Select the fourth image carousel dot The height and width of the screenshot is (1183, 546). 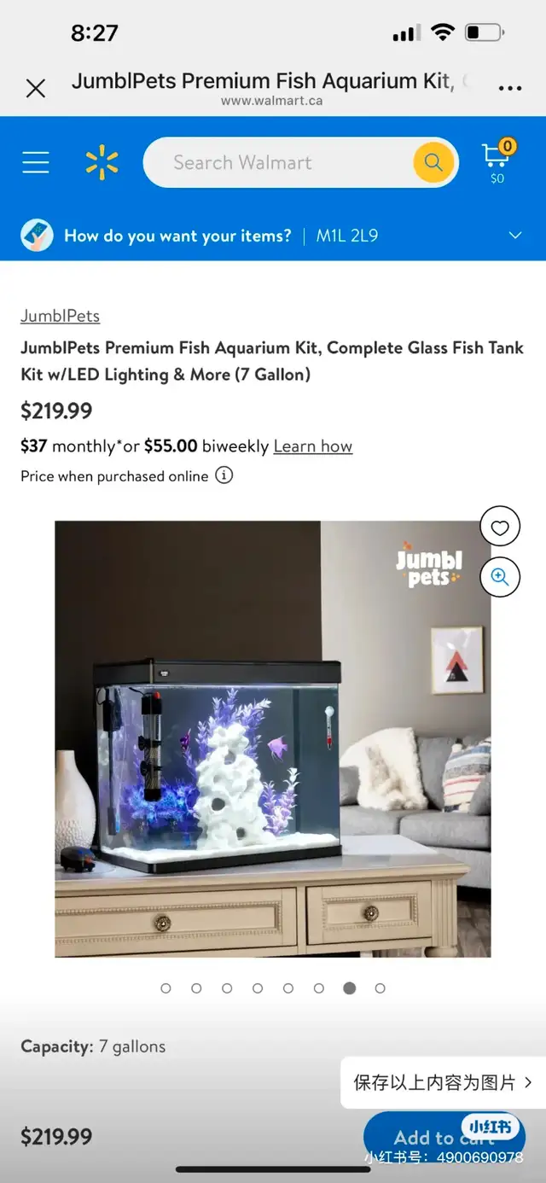(258, 988)
